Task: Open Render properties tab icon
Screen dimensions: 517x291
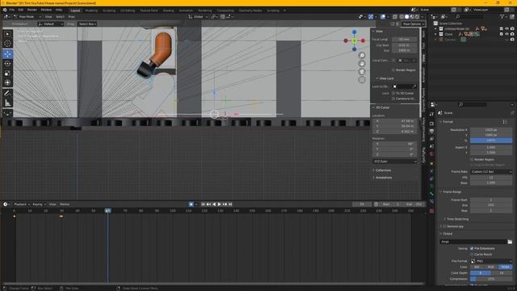Action: (431, 123)
